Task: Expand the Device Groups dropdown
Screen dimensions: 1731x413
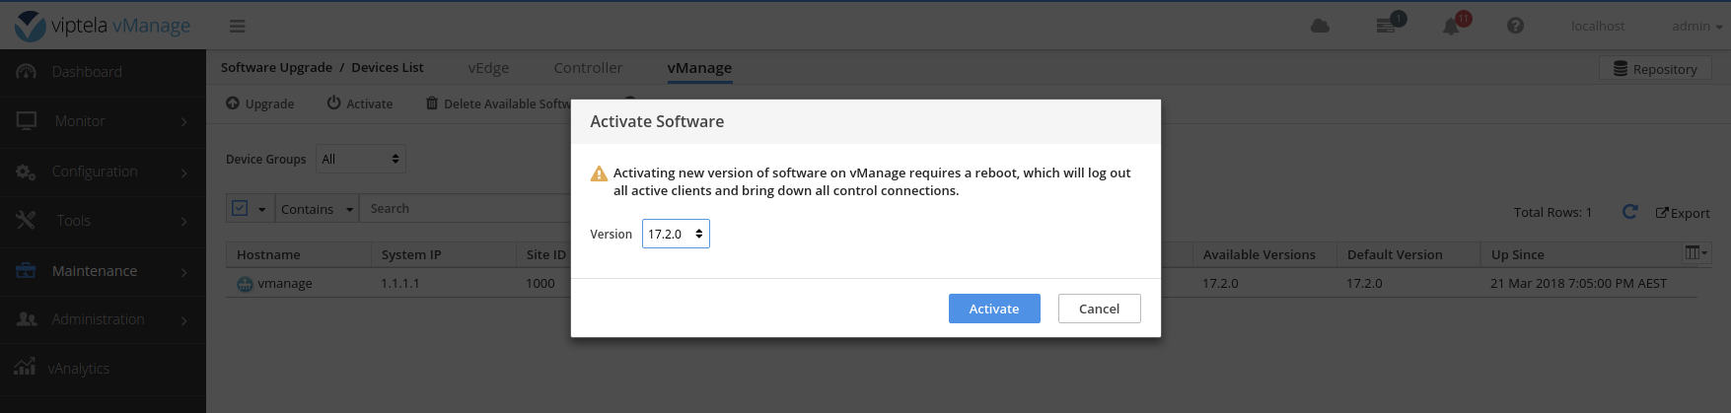Action: tap(361, 159)
